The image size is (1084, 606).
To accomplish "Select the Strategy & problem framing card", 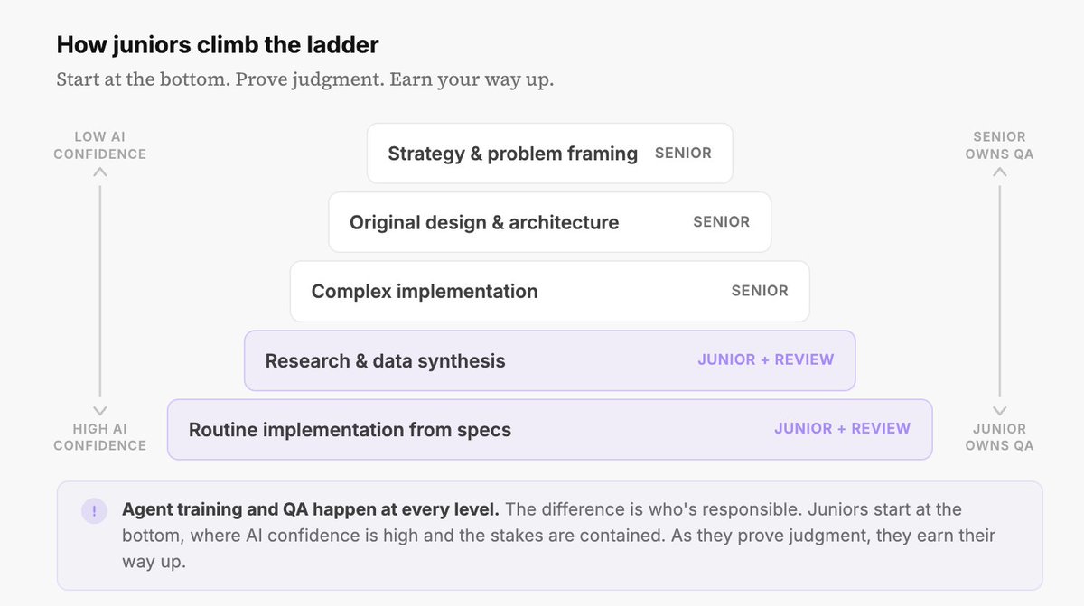I will (x=549, y=154).
